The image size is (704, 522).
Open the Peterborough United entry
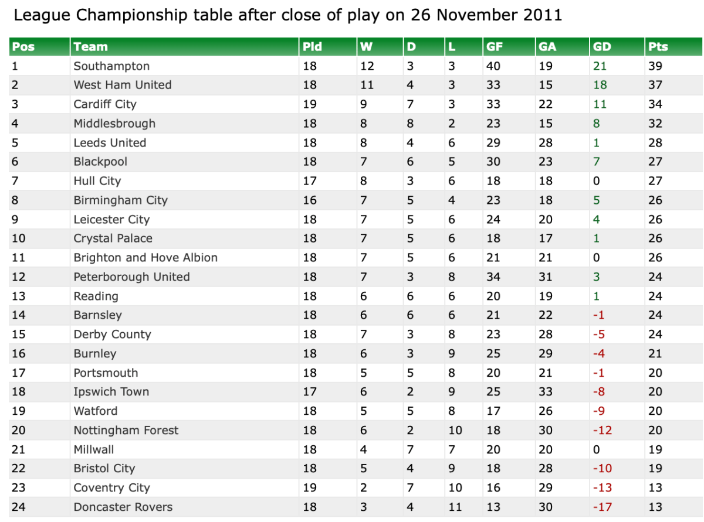click(131, 277)
